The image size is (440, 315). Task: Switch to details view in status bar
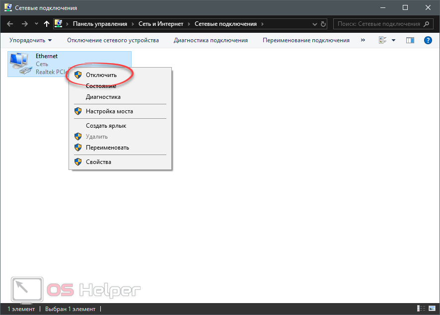(421, 309)
